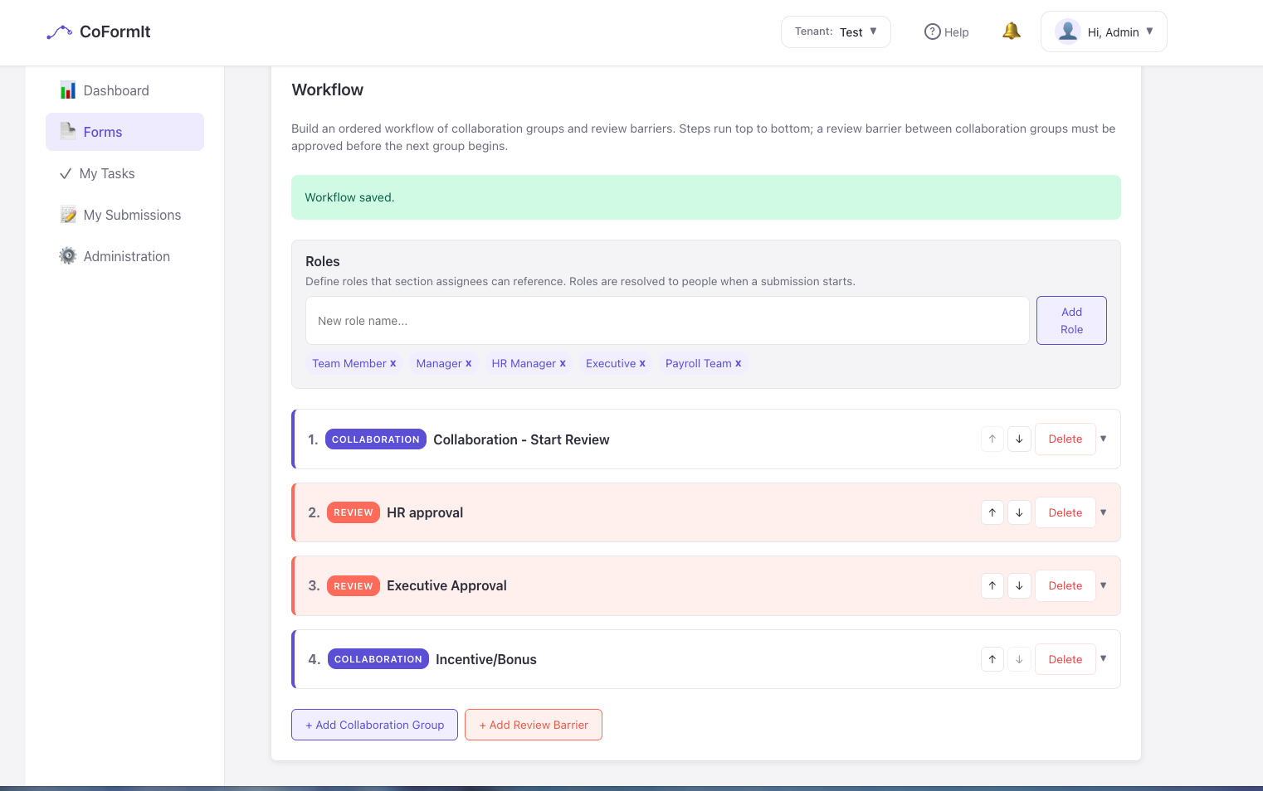Remove the Payroll Team role
This screenshot has height=791, width=1263.
click(739, 363)
